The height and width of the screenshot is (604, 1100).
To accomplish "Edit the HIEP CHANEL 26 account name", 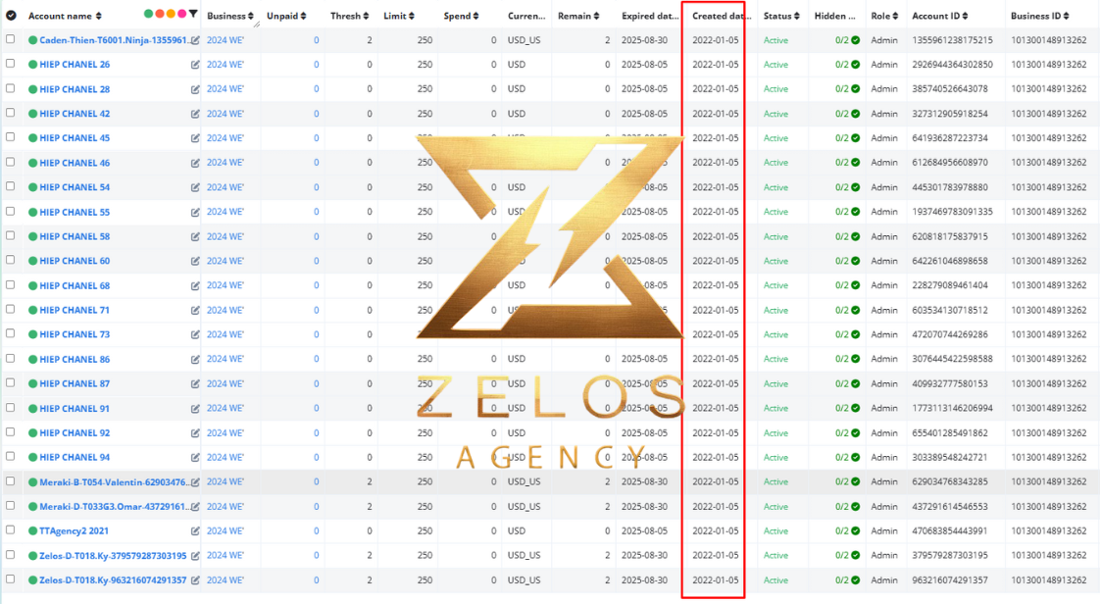I will (x=195, y=65).
